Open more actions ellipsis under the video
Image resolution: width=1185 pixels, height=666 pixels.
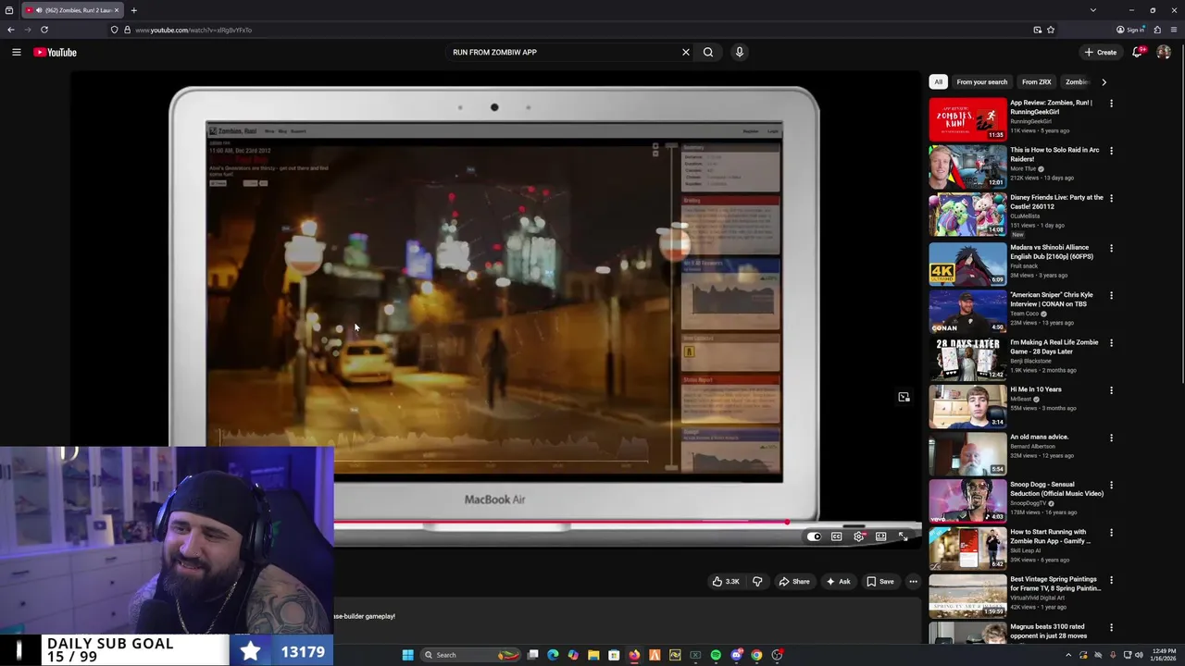[x=913, y=582]
